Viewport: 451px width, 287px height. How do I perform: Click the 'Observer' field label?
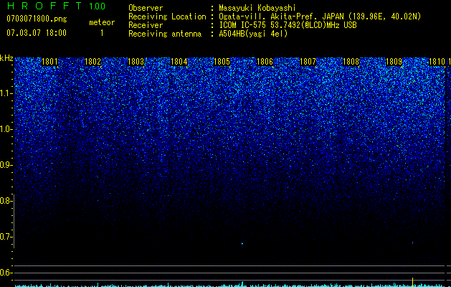point(146,8)
